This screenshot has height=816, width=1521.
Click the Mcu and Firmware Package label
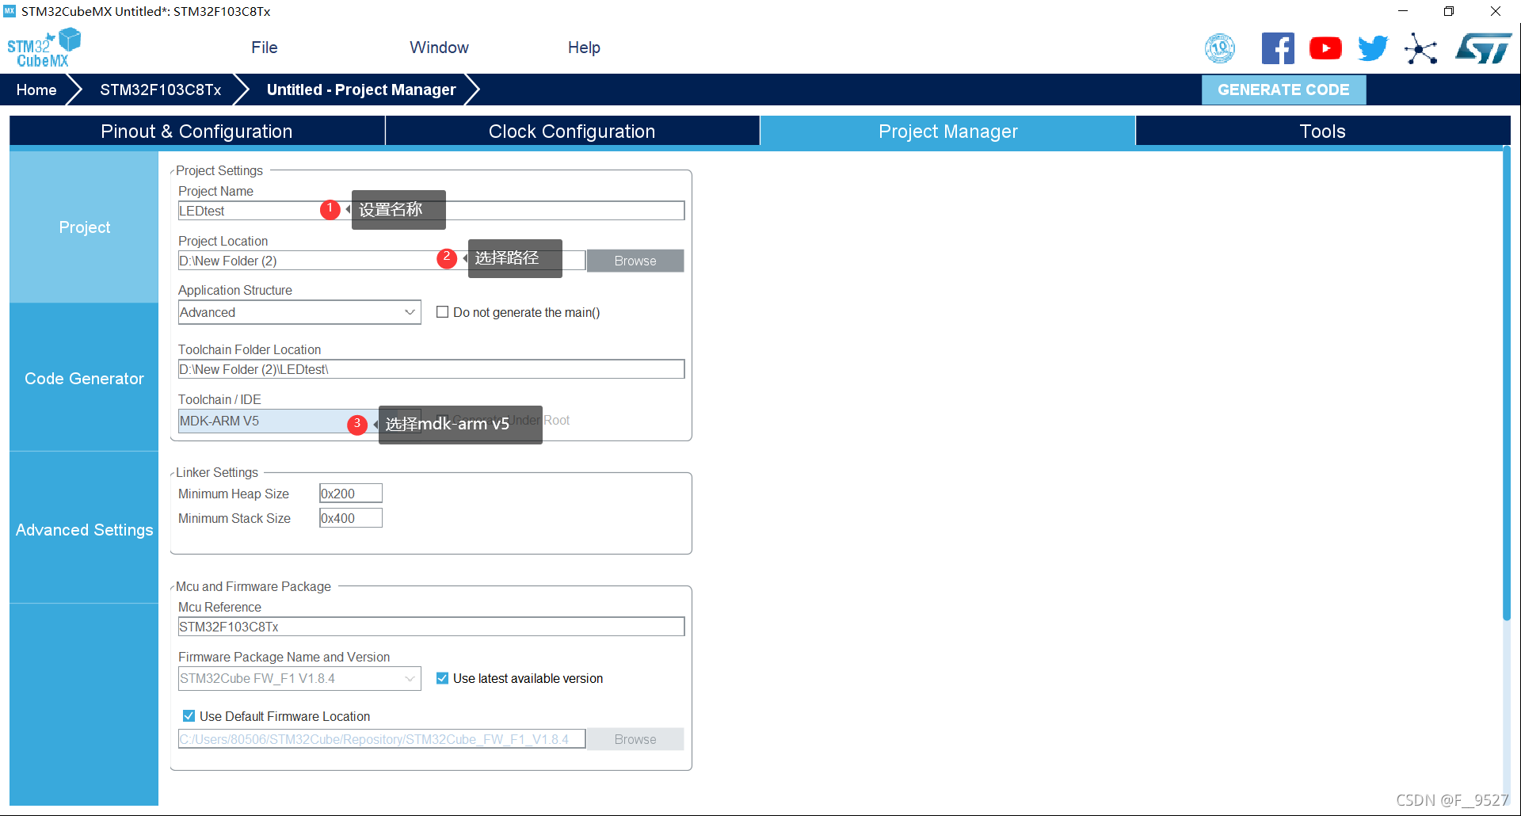253,586
